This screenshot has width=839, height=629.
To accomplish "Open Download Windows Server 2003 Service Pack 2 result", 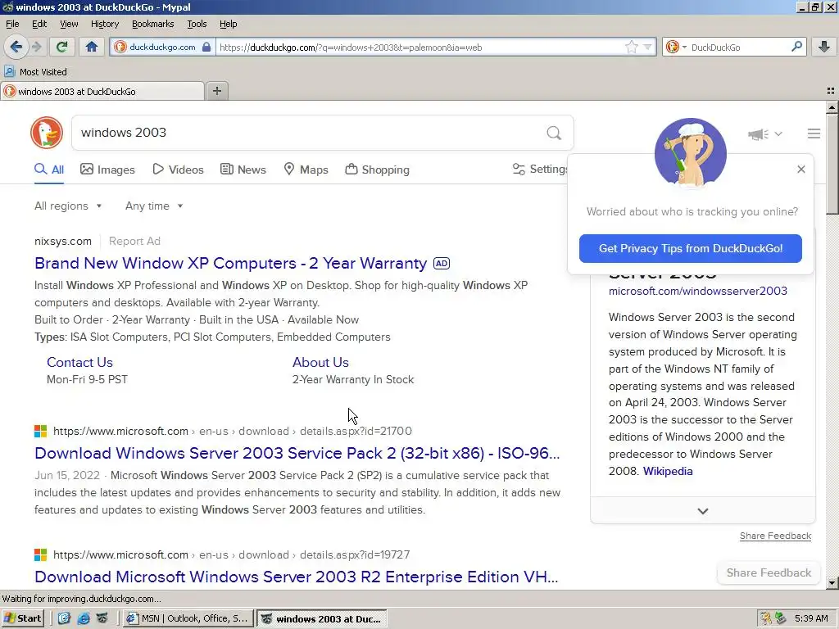I will coord(297,453).
